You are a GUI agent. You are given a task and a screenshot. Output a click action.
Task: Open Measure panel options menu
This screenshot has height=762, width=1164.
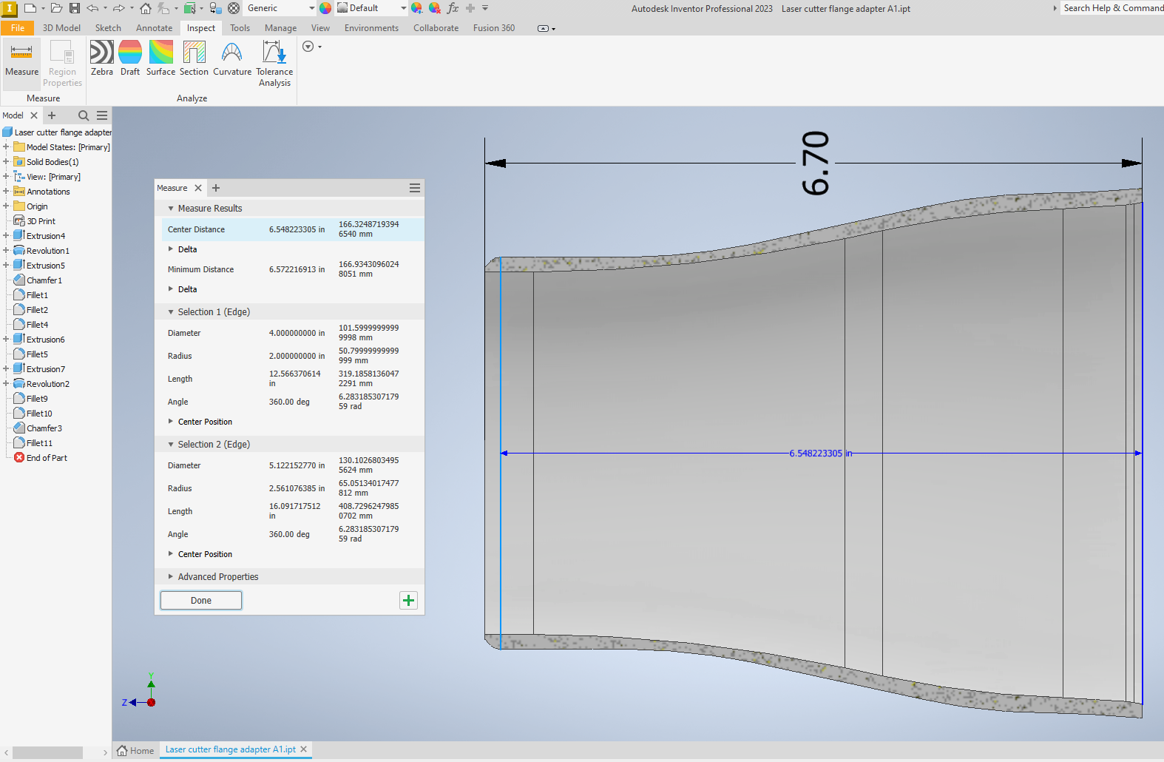point(415,188)
